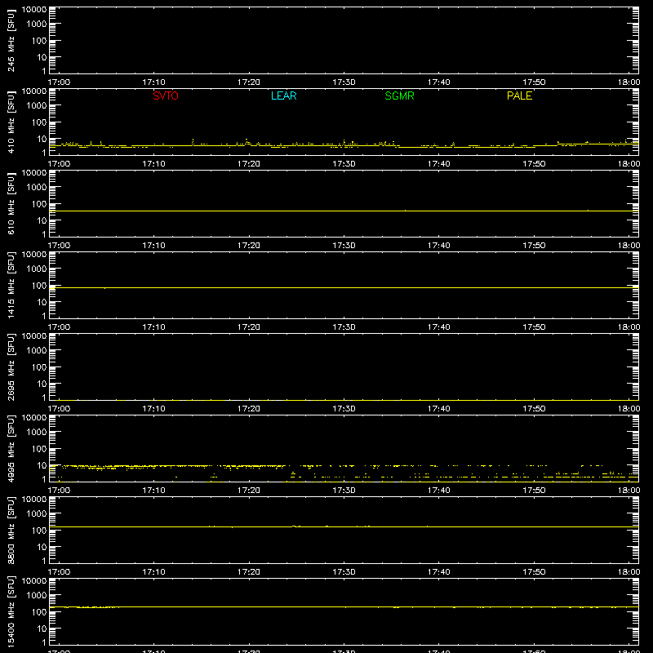
Task: Click 100 y-tick on the 8800 MHz panel
Action: tap(39, 531)
